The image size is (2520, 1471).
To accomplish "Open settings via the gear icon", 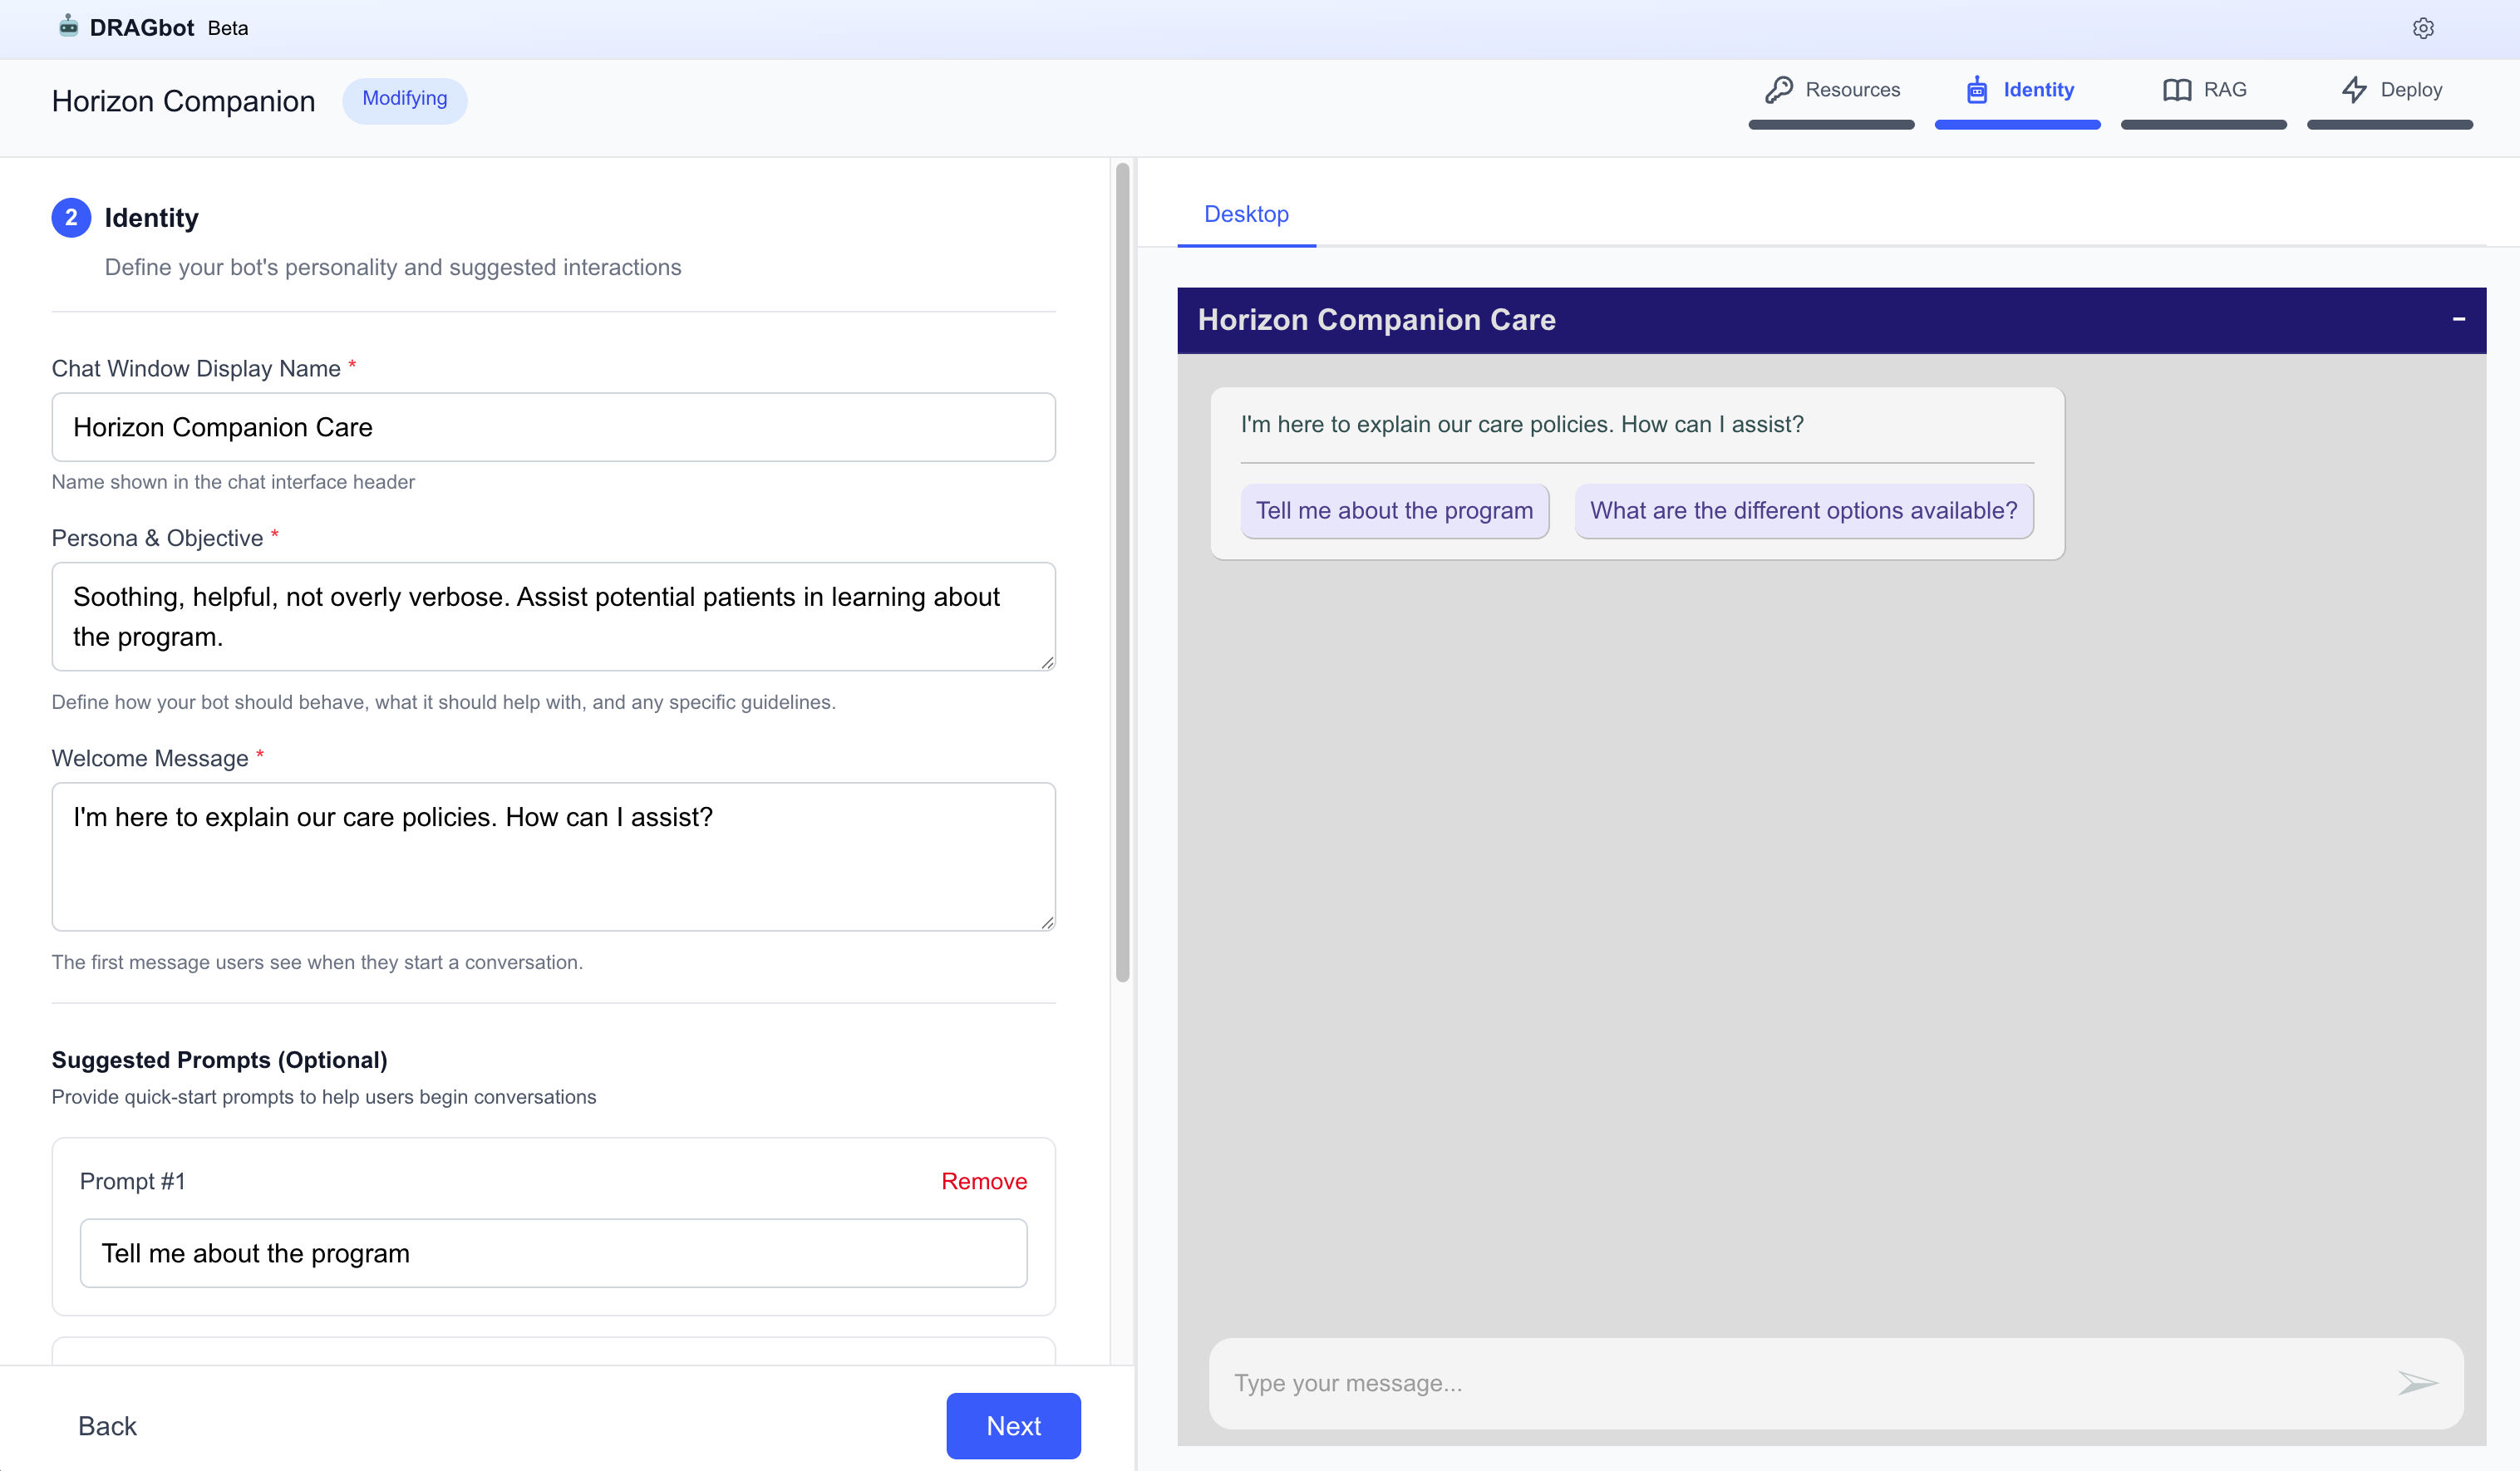I will click(2422, 28).
